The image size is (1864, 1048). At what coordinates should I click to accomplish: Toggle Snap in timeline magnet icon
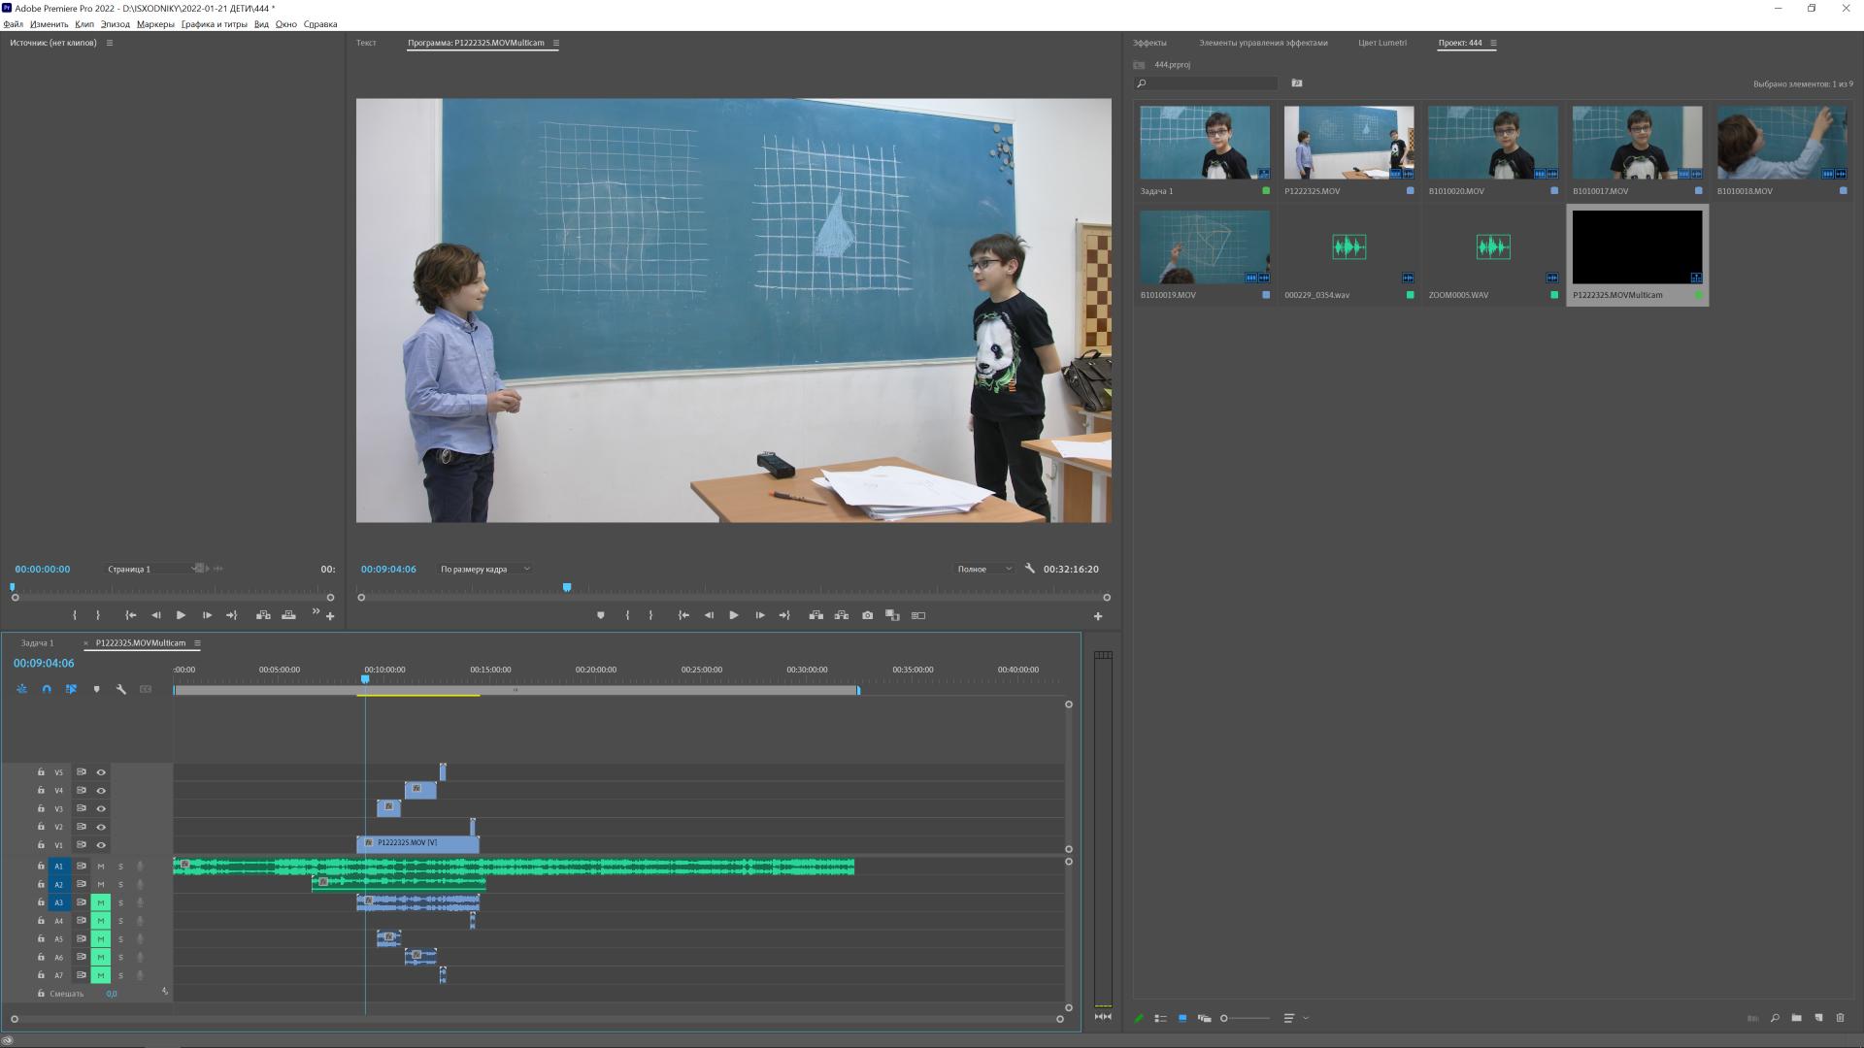pyautogui.click(x=46, y=689)
